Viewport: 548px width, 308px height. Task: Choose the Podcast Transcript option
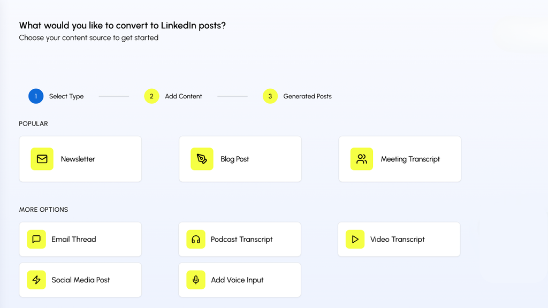[x=240, y=239]
